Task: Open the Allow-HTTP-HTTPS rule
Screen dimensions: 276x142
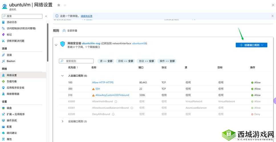Action: click(103, 82)
